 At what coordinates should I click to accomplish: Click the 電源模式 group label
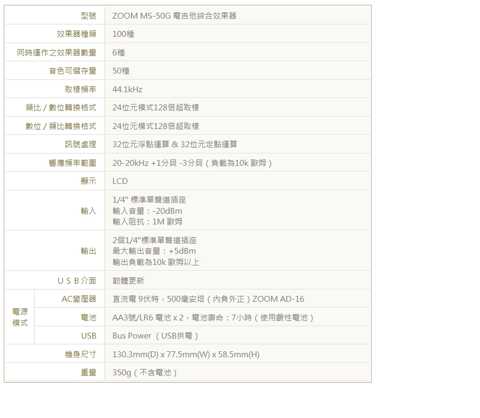click(20, 317)
